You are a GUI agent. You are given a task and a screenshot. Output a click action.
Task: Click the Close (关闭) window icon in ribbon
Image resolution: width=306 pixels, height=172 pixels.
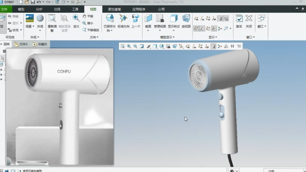(249, 19)
